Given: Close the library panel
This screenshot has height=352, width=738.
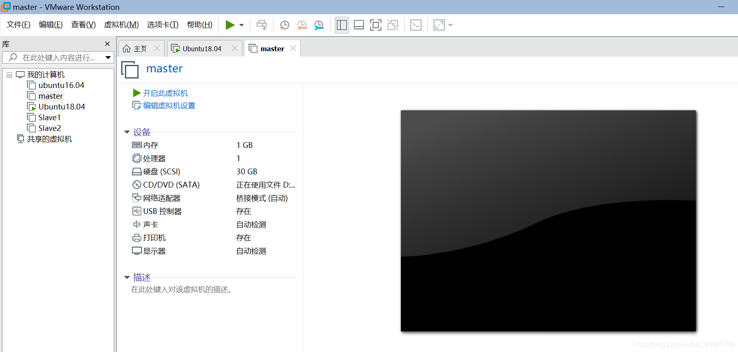Looking at the screenshot, I should [x=108, y=44].
